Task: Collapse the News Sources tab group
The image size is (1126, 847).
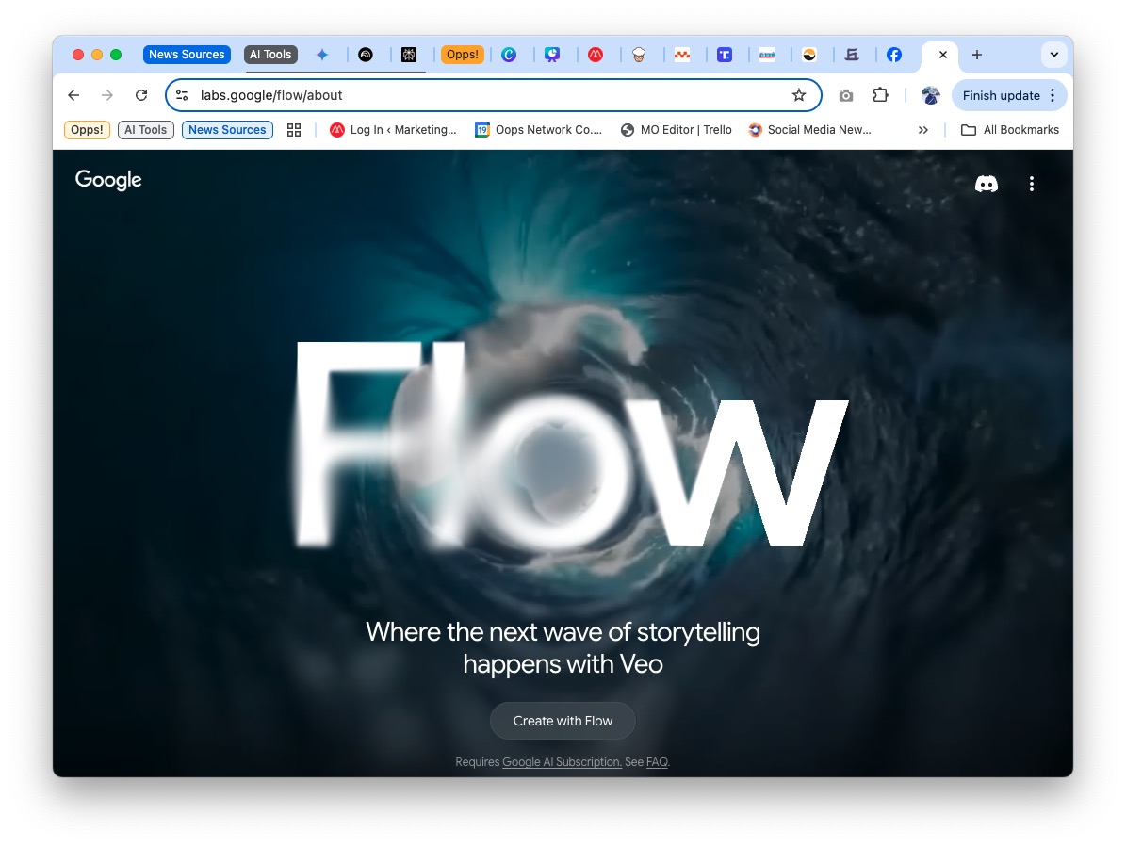Action: 187,55
